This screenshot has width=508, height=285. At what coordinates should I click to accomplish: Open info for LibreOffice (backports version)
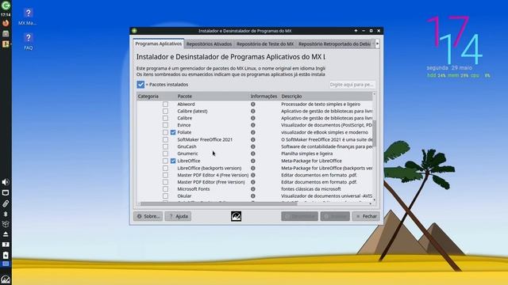253,168
